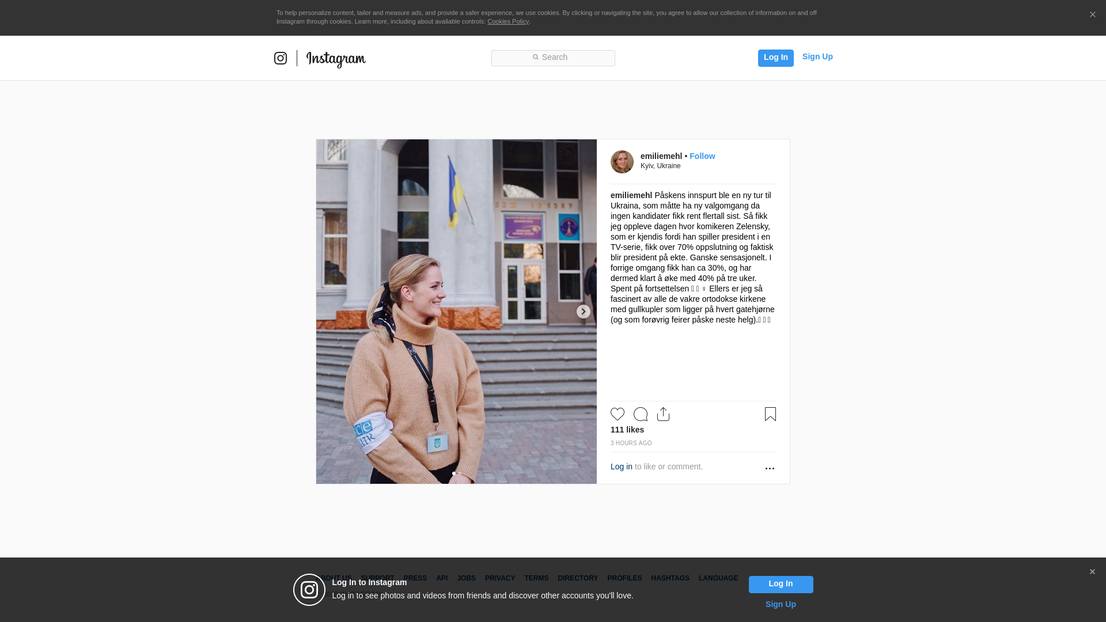Open PROFILES footer link
Viewport: 1106px width, 622px height.
(624, 578)
